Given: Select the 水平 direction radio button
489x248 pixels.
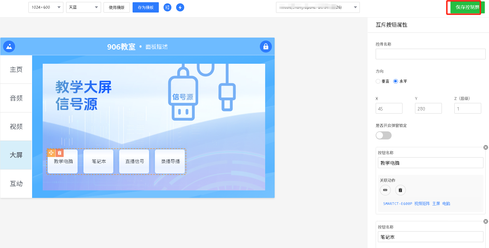Looking at the screenshot, I should coord(395,81).
